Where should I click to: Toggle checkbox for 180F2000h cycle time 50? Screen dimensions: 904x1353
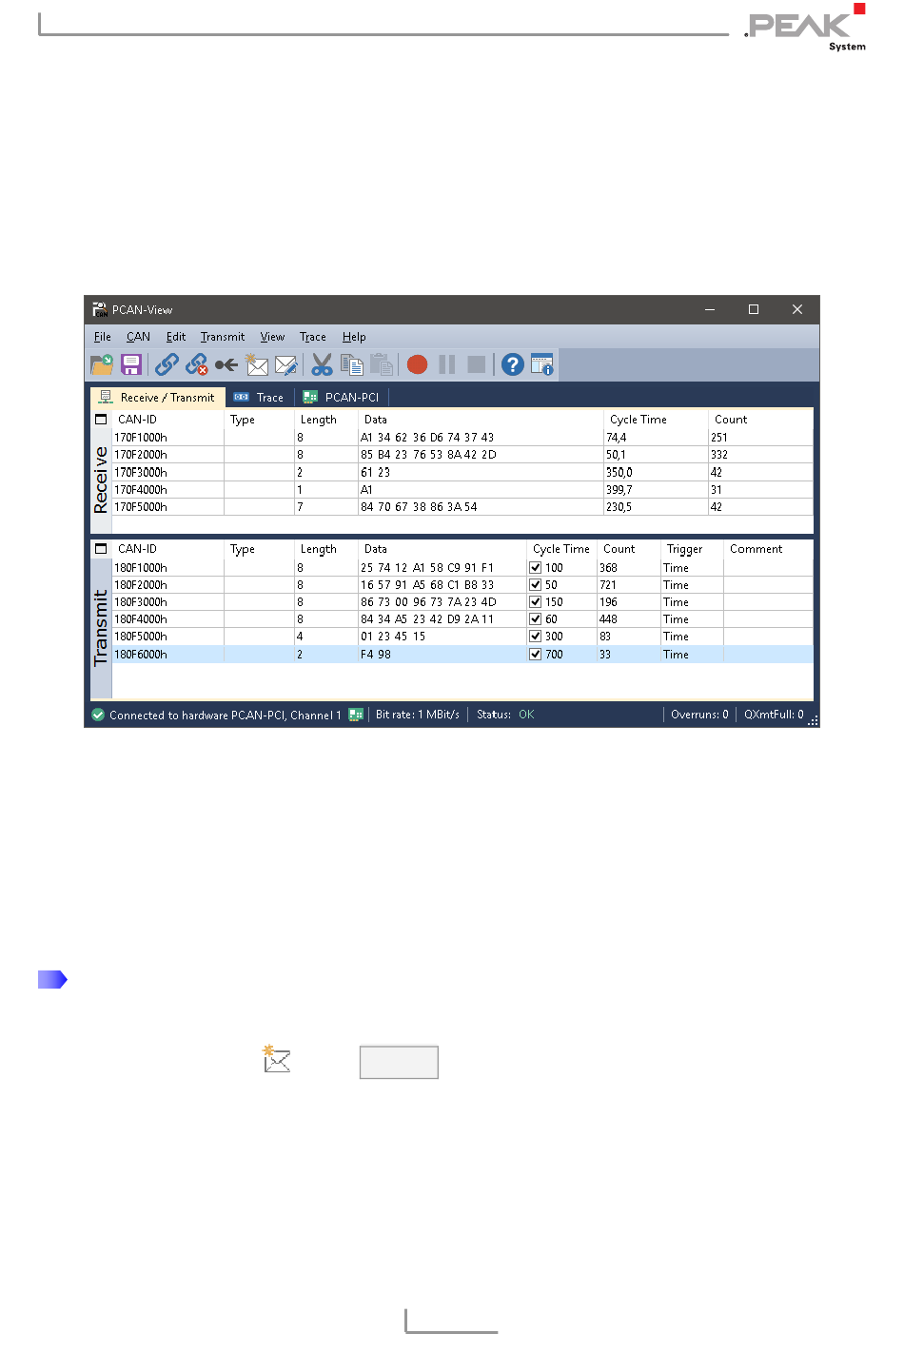pyautogui.click(x=536, y=585)
